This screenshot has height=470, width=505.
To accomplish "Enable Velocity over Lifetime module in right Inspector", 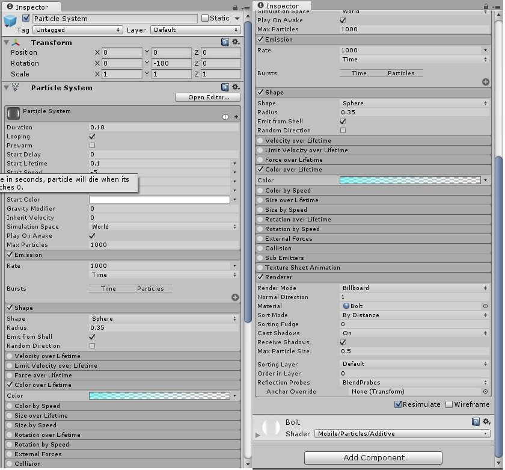I will coord(260,141).
